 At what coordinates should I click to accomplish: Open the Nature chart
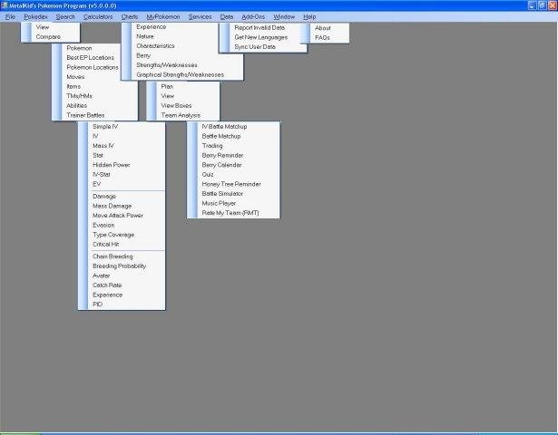[145, 36]
